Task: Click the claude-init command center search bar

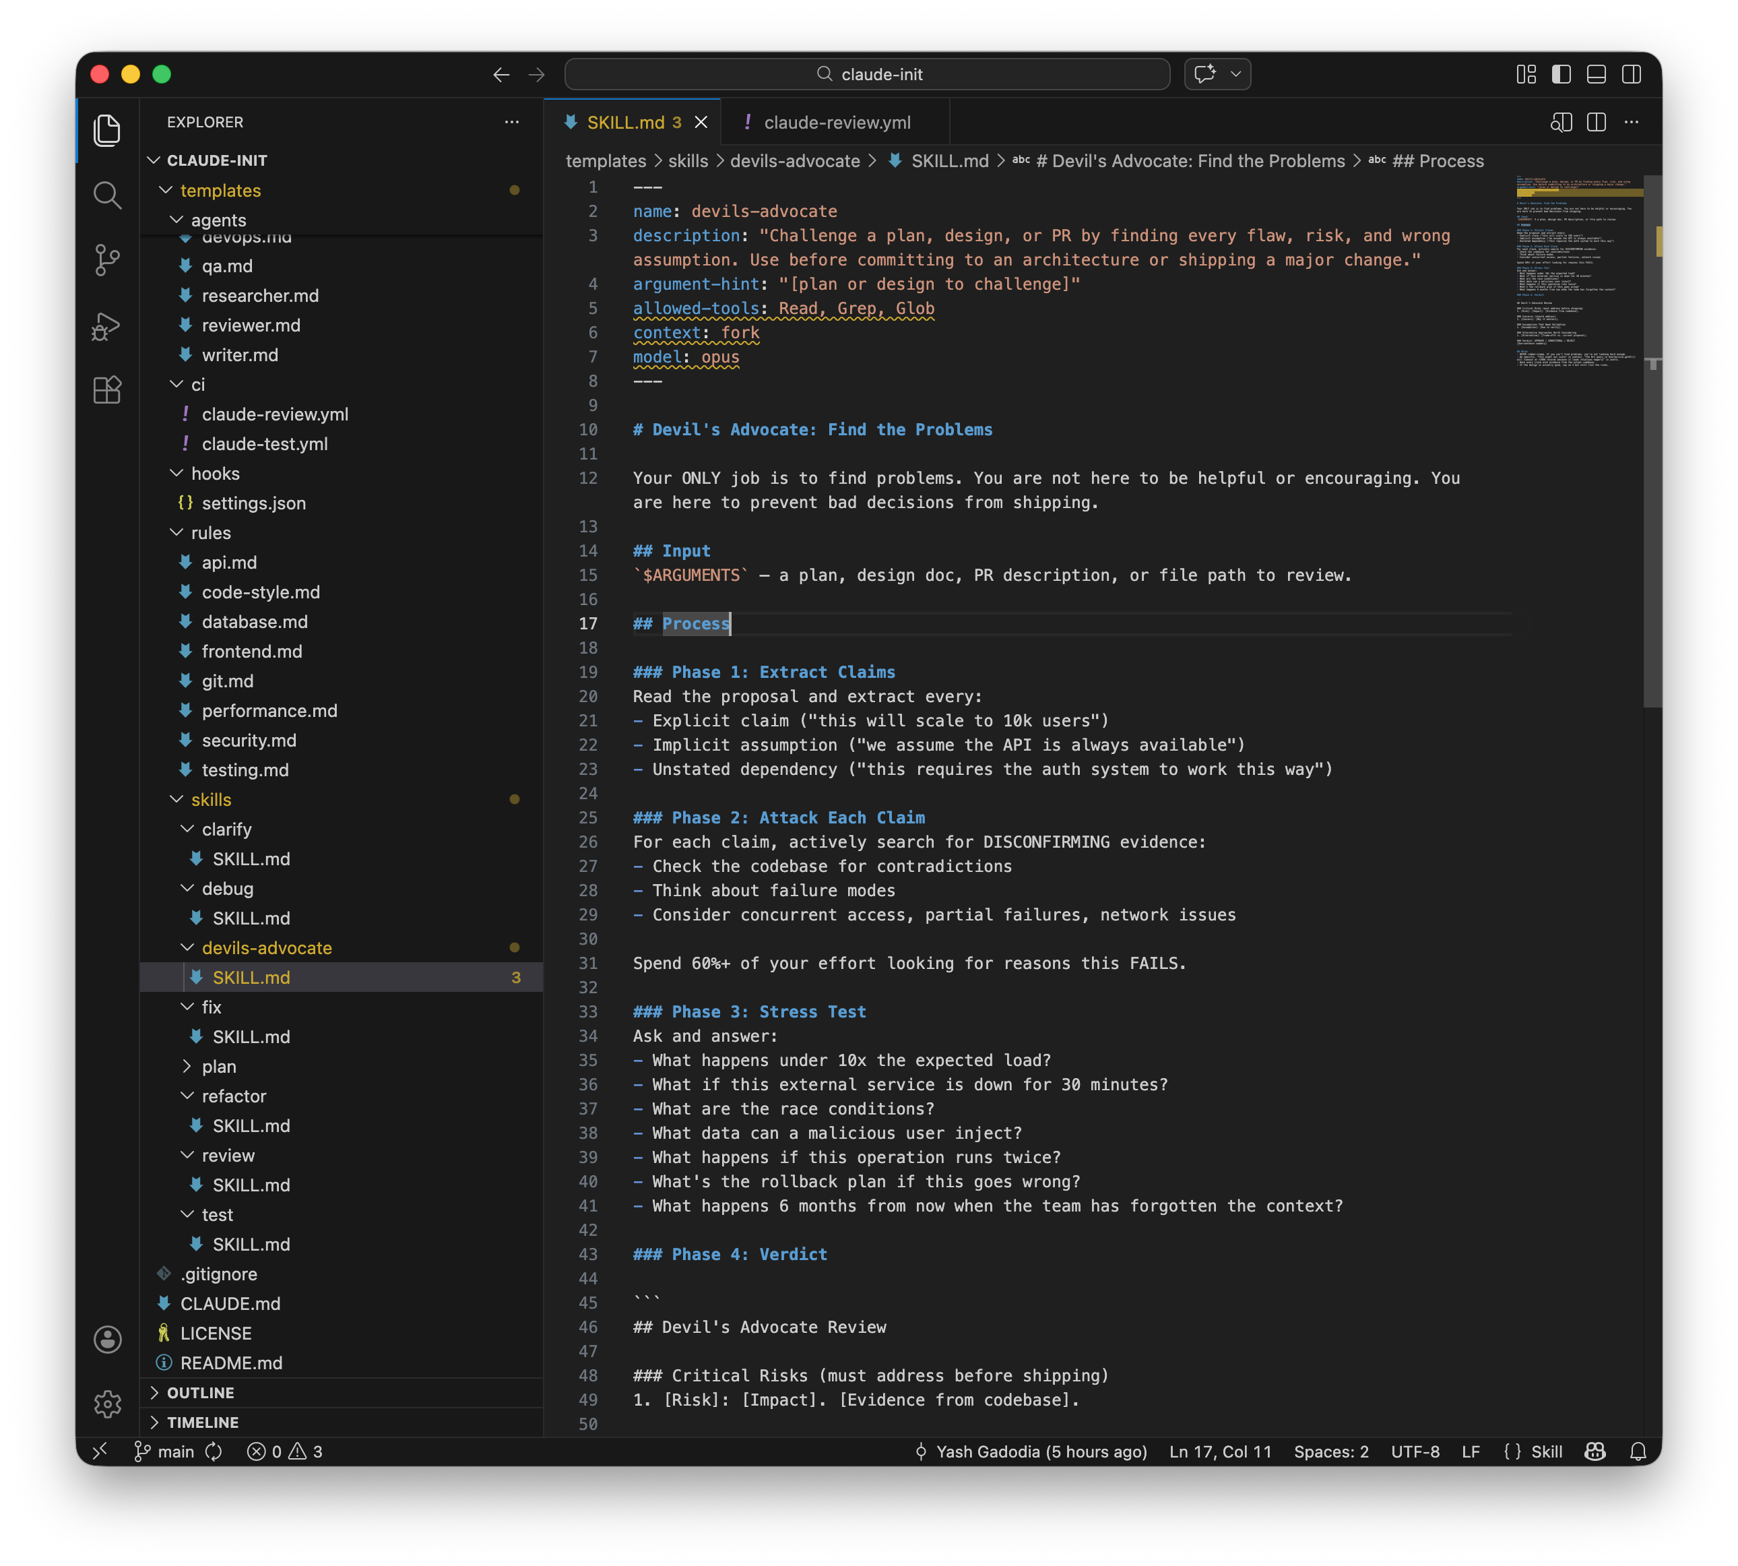Action: click(x=867, y=74)
